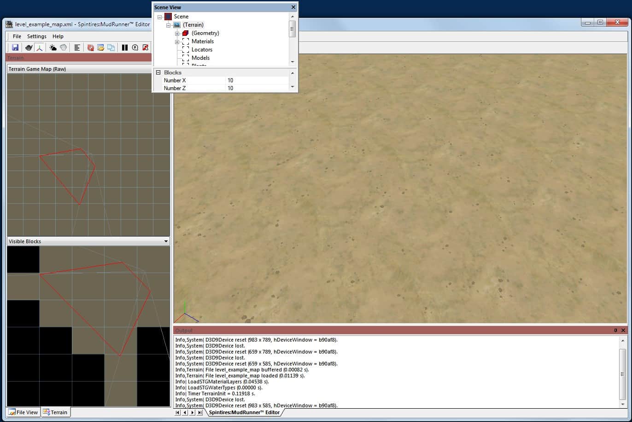This screenshot has width=632, height=422.
Task: Select the Locators item in scene tree
Action: [x=202, y=50]
